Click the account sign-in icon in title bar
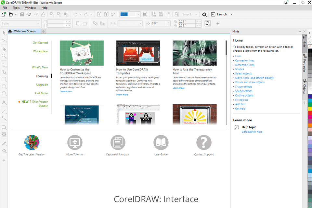Screen dimensions: 312x208 click(x=287, y=2)
